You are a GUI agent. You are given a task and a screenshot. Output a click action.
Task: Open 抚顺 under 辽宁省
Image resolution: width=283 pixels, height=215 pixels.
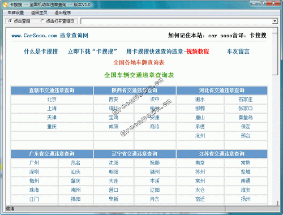point(155,163)
